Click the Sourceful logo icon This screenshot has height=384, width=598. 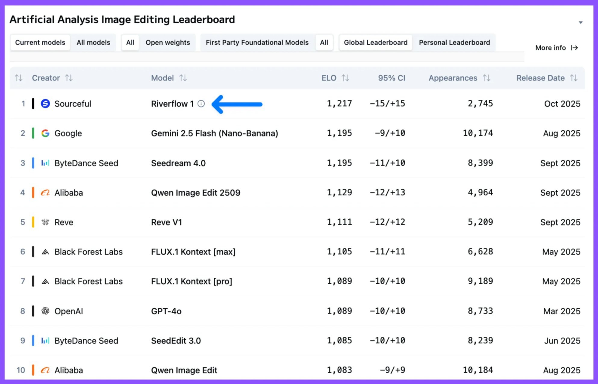coord(45,104)
